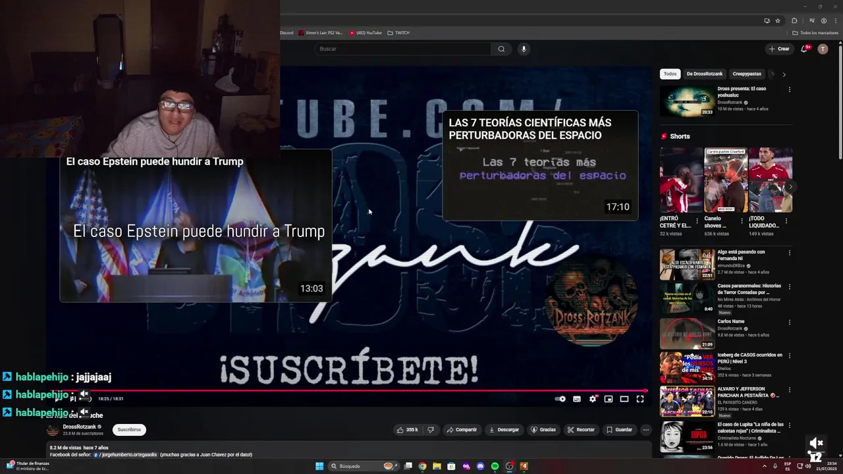Open options for Carlos Name video
The width and height of the screenshot is (843, 474).
pos(789,323)
